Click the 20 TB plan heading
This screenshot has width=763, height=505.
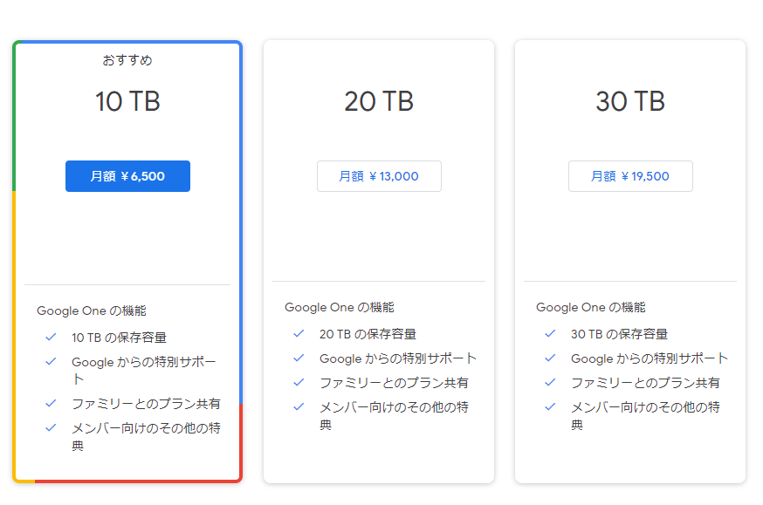pyautogui.click(x=379, y=101)
